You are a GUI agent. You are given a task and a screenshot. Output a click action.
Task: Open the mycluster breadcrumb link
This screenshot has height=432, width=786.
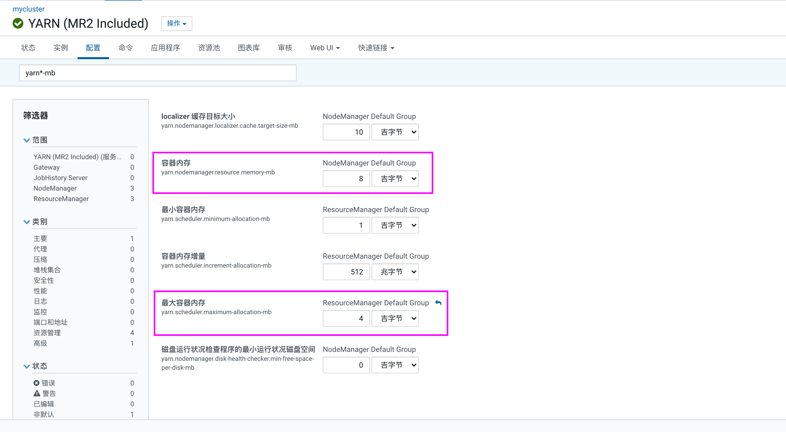pyautogui.click(x=28, y=9)
